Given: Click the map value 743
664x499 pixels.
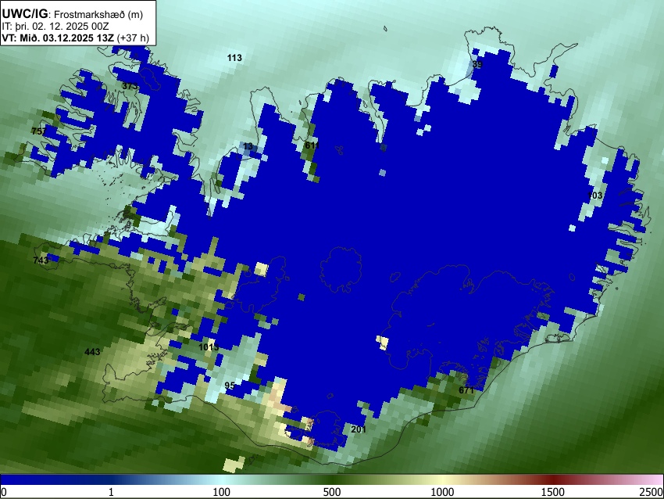Looking at the screenshot, I should tap(41, 260).
